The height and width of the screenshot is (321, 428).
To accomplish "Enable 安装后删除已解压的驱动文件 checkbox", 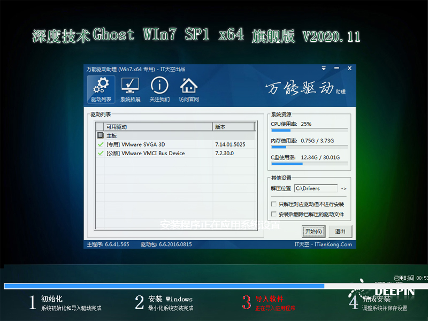I will (274, 214).
